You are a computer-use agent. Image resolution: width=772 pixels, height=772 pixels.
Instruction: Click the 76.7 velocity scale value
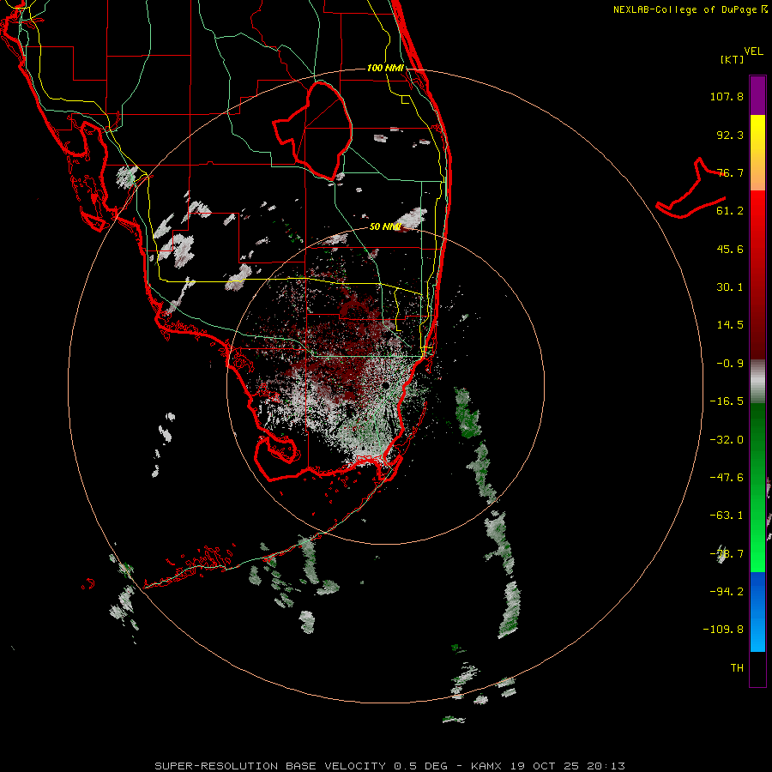(730, 172)
